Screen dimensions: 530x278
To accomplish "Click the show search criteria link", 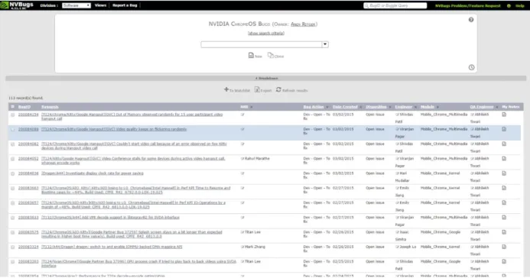I will (266, 34).
